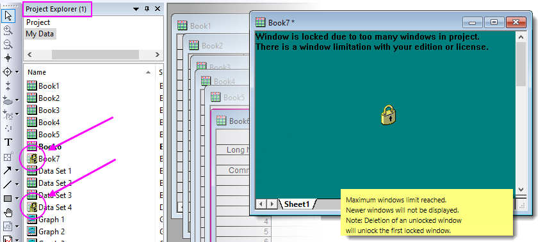
Task: Toggle sort order arrow in Name column
Action: pos(149,72)
